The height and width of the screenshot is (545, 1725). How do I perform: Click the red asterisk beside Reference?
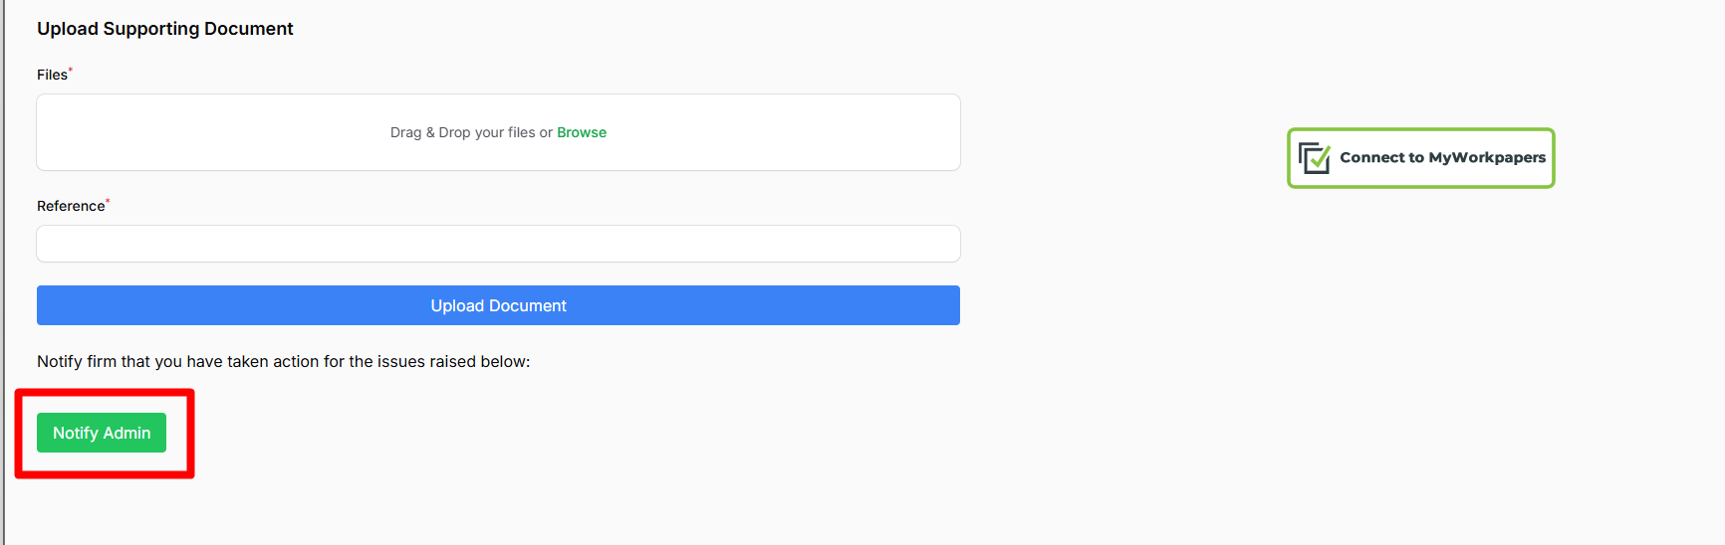pos(108,202)
